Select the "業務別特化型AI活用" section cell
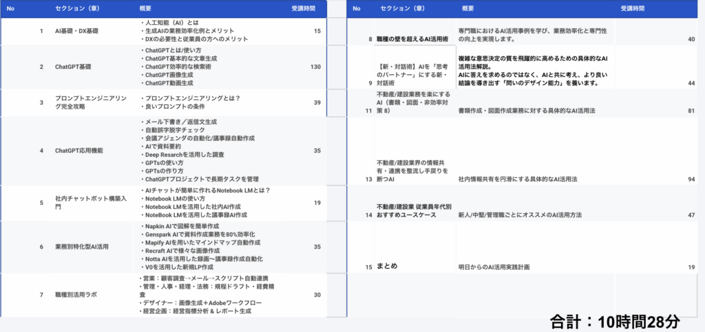 (82, 246)
